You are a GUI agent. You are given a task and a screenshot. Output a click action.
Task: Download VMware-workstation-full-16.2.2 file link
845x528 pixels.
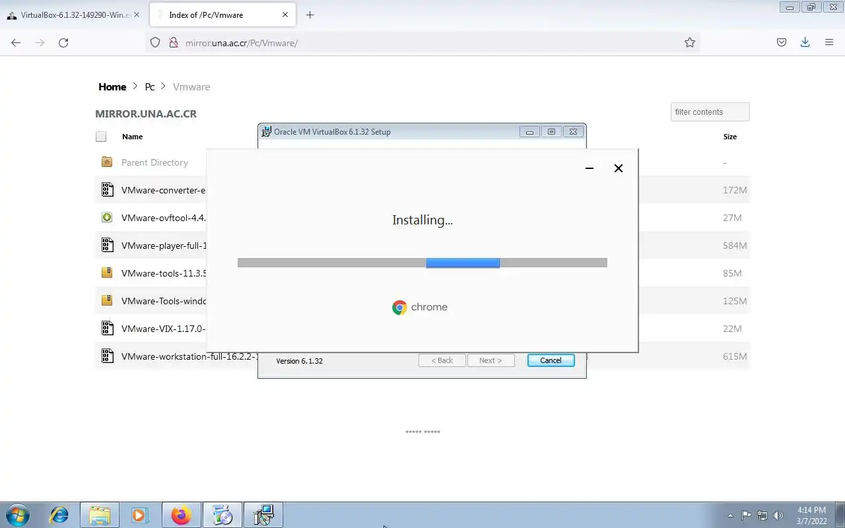(189, 356)
